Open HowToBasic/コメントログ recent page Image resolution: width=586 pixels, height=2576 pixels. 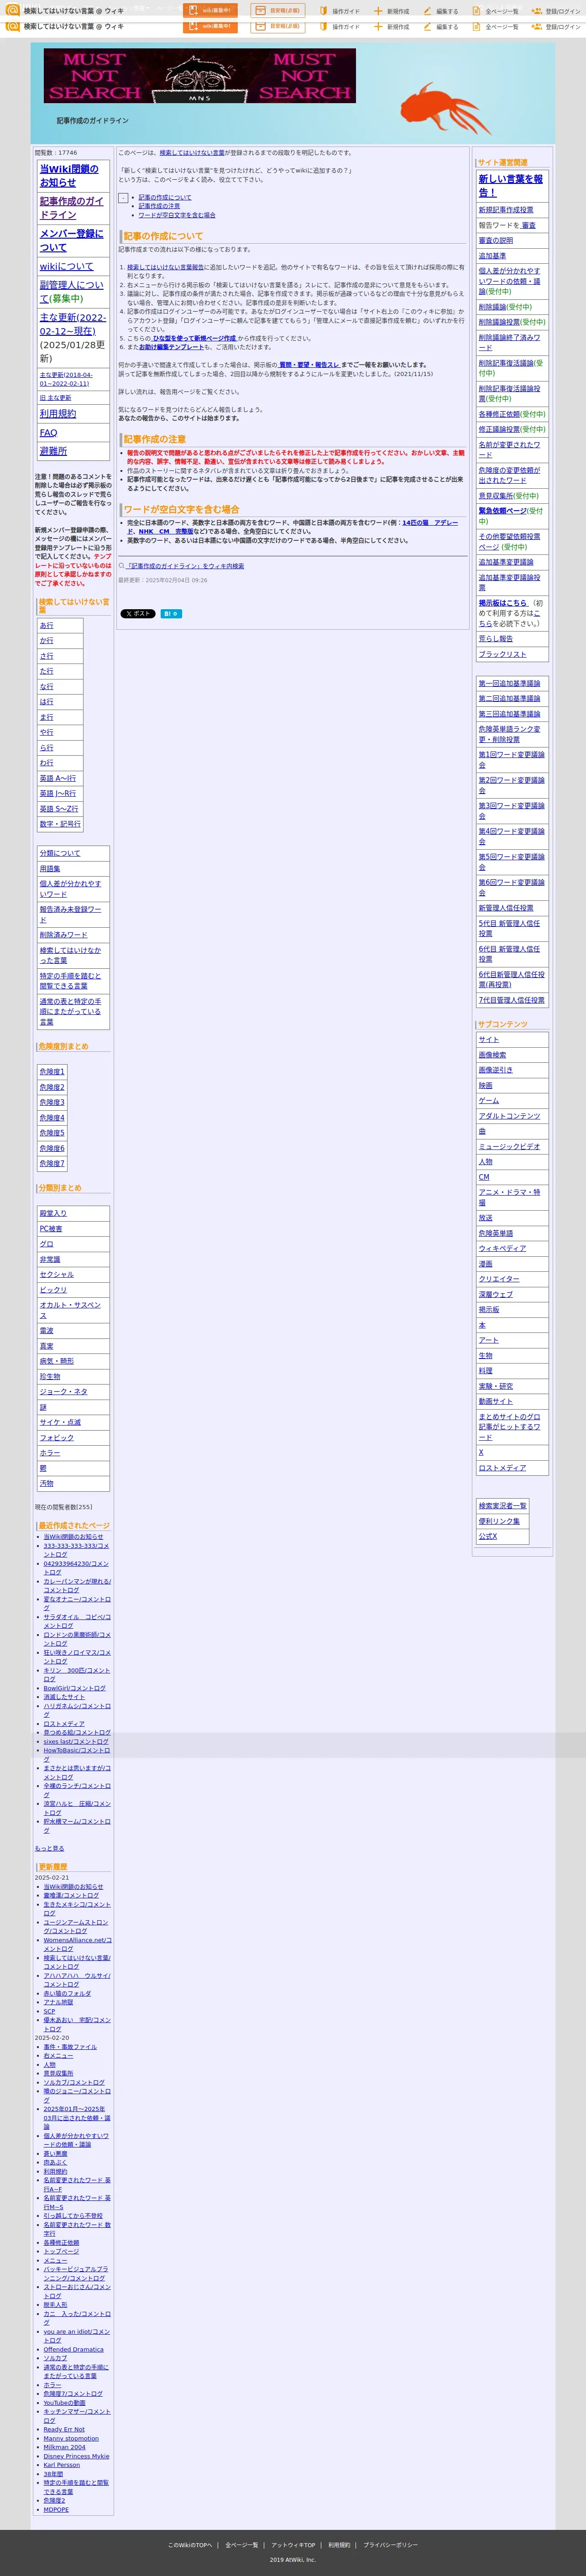(x=77, y=1755)
